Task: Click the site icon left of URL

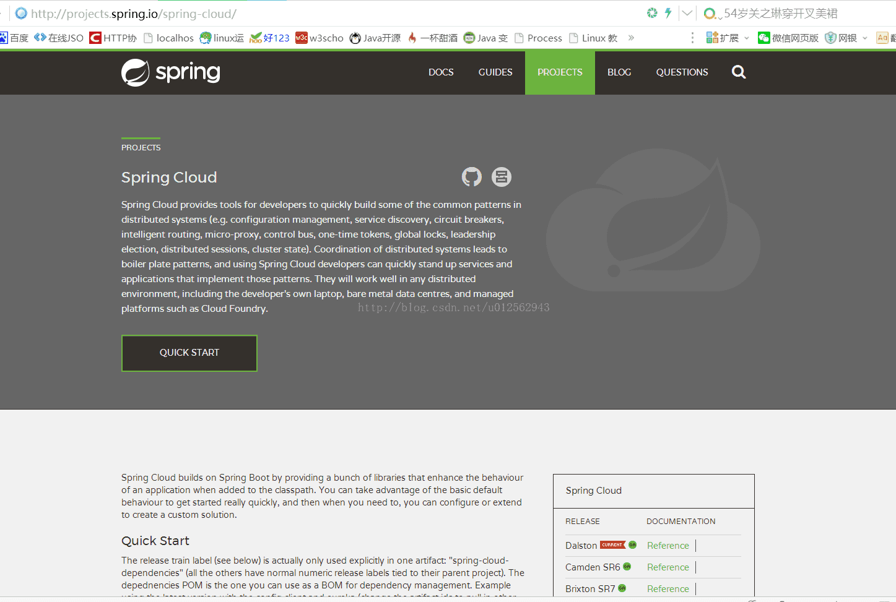Action: tap(21, 13)
